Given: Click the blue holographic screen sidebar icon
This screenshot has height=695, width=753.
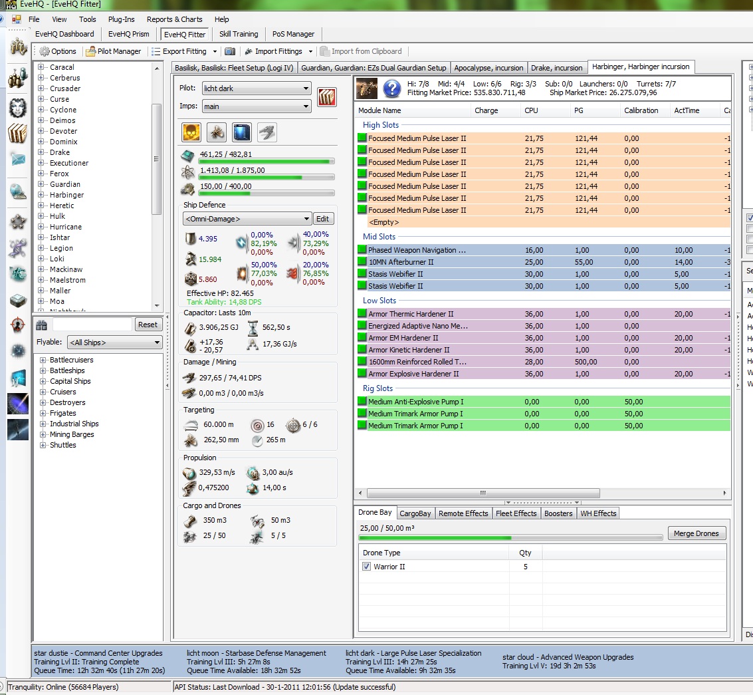Looking at the screenshot, I should [18, 378].
